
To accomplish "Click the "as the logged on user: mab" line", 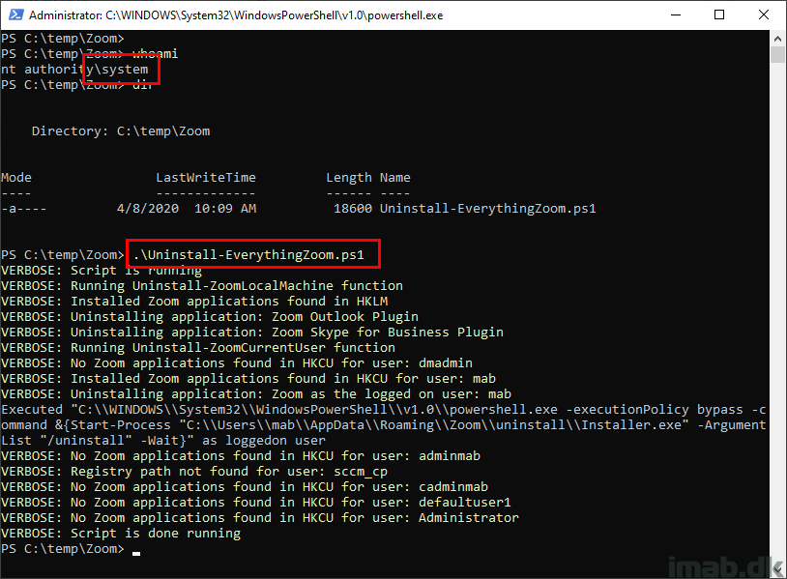I will (256, 394).
